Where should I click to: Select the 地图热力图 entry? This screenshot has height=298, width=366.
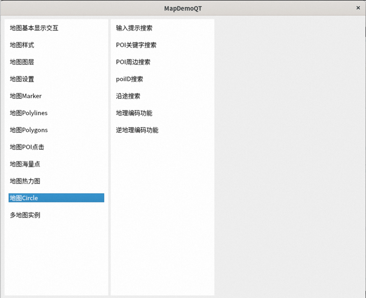point(56,181)
